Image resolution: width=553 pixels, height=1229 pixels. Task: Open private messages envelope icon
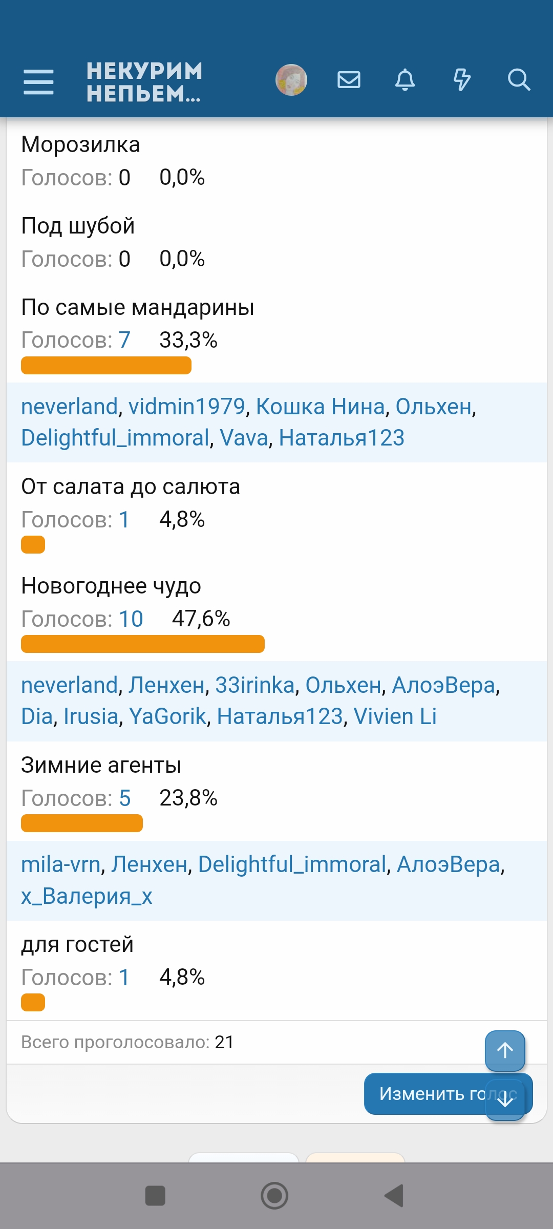tap(349, 80)
